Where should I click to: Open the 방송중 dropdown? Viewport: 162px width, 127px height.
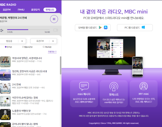click(13, 41)
